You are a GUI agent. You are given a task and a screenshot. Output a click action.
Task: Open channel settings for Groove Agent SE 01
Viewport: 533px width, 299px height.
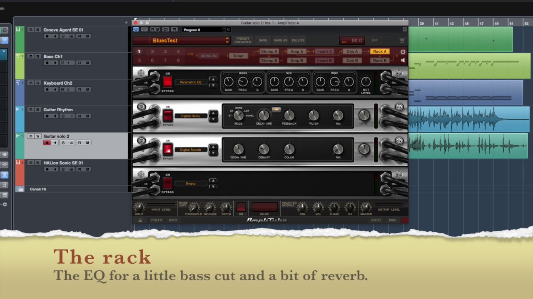pyautogui.click(x=63, y=36)
